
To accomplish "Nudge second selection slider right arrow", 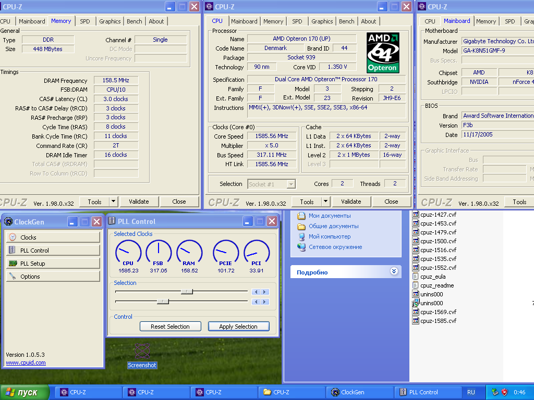I will pyautogui.click(x=264, y=302).
